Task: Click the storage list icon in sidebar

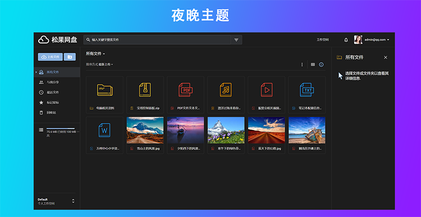Action: coord(41,130)
